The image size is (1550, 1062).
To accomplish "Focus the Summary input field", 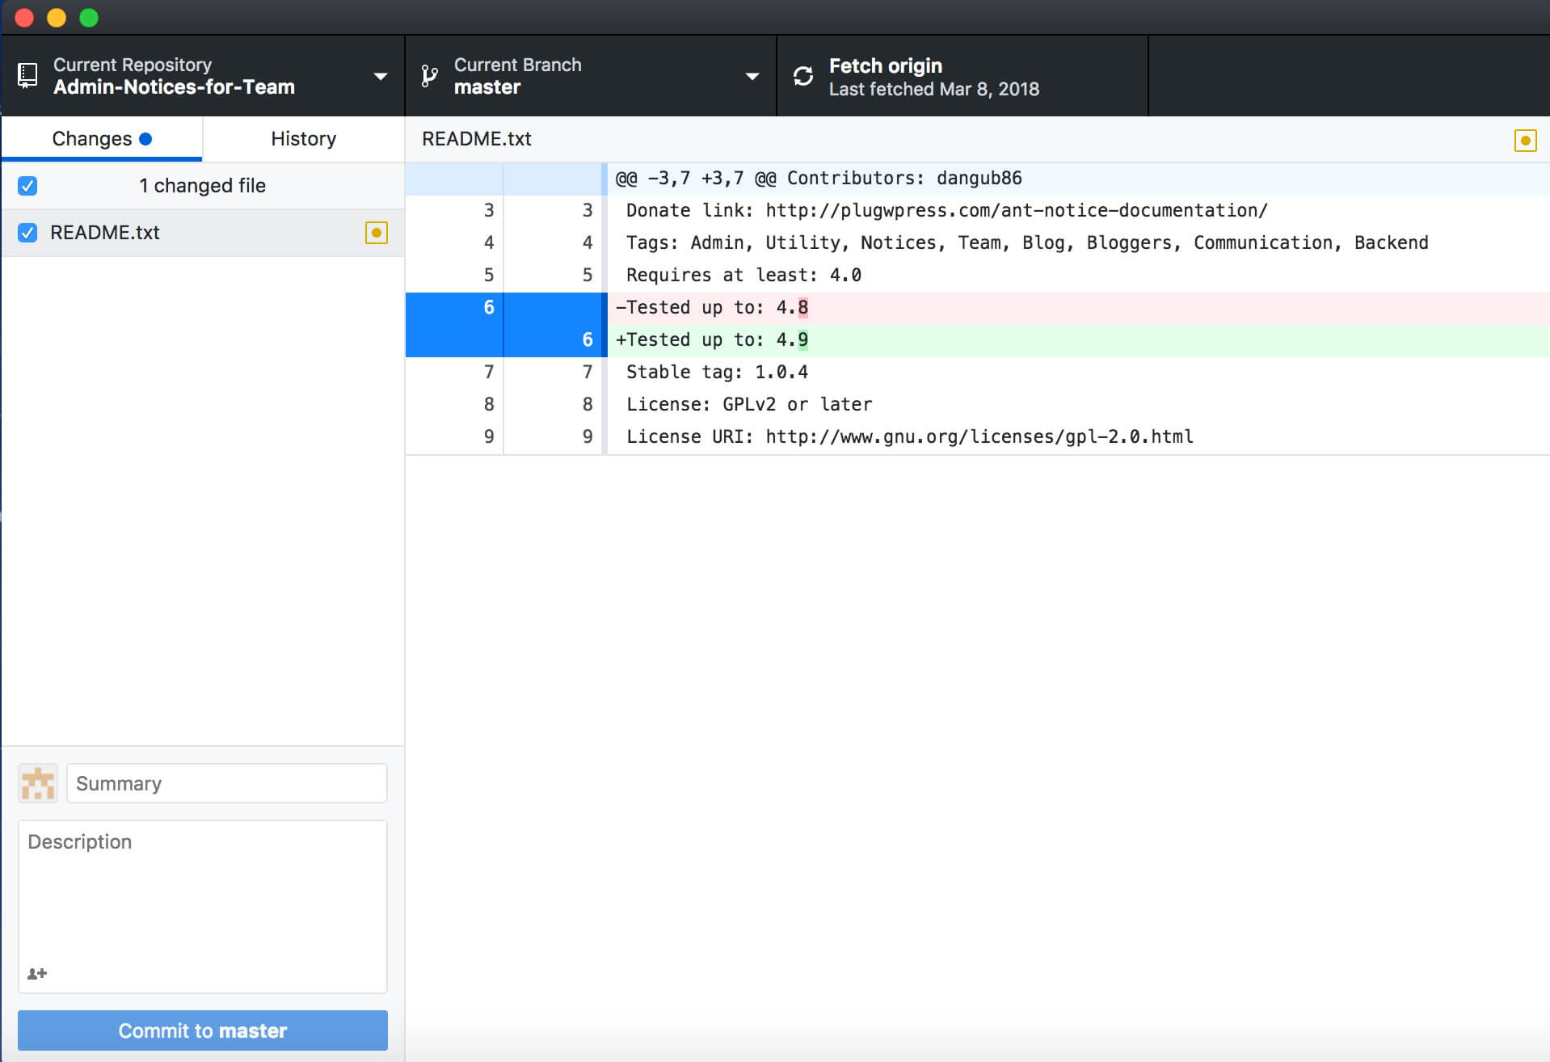I will click(x=227, y=783).
